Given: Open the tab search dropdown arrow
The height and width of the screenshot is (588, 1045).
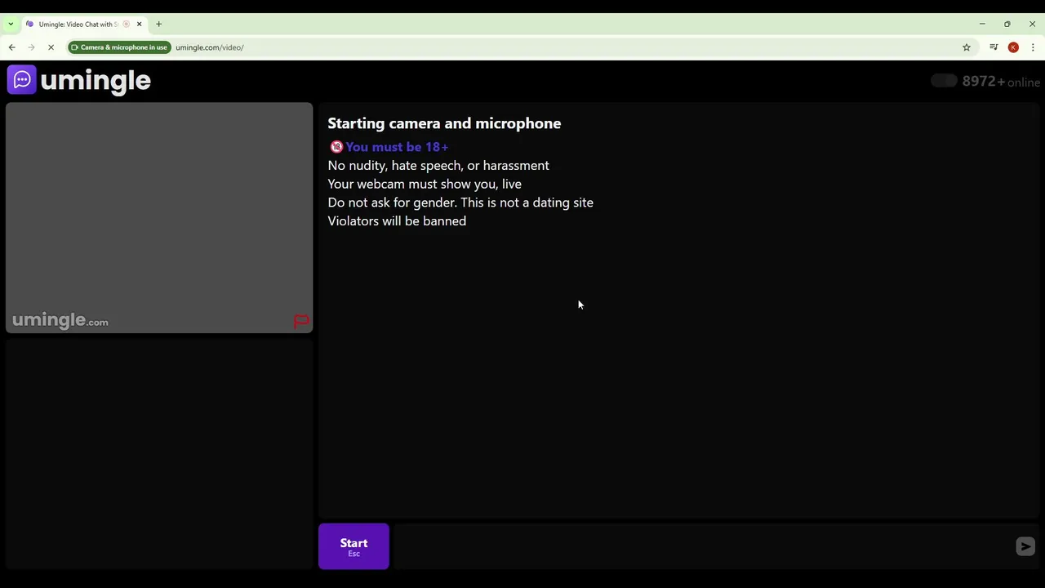Looking at the screenshot, I should [x=11, y=24].
